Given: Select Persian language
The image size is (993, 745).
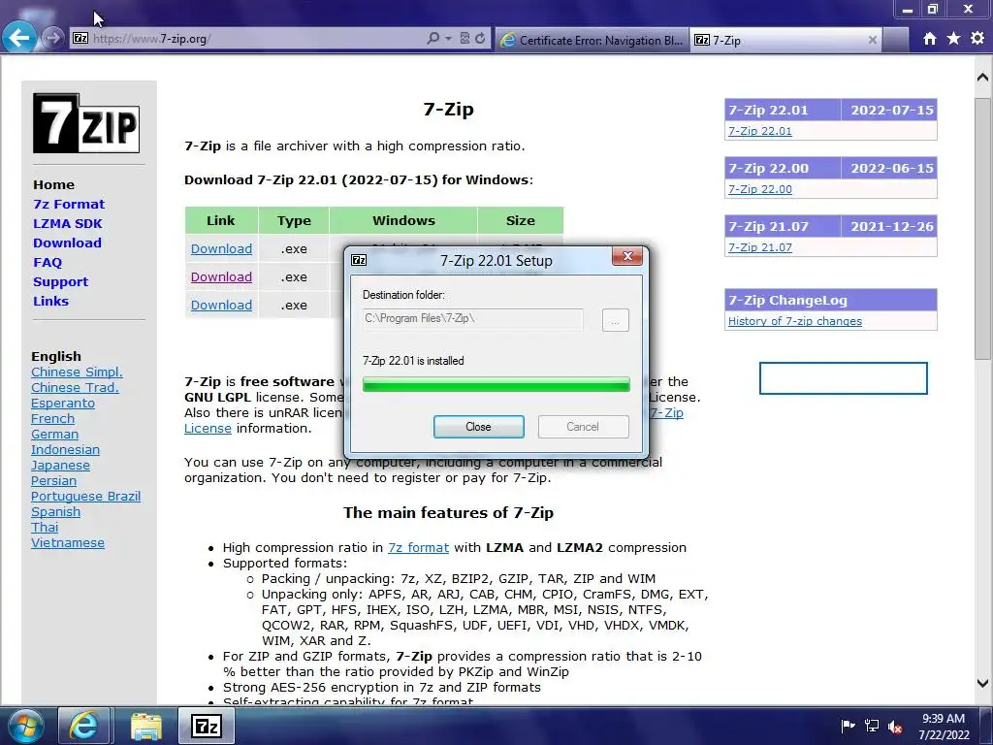Looking at the screenshot, I should tap(53, 481).
